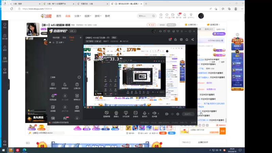Open 弹幕秀 tool

tap(77, 108)
